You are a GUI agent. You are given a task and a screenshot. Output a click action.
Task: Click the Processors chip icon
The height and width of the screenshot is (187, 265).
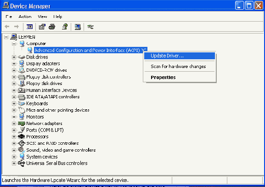pos(22,136)
